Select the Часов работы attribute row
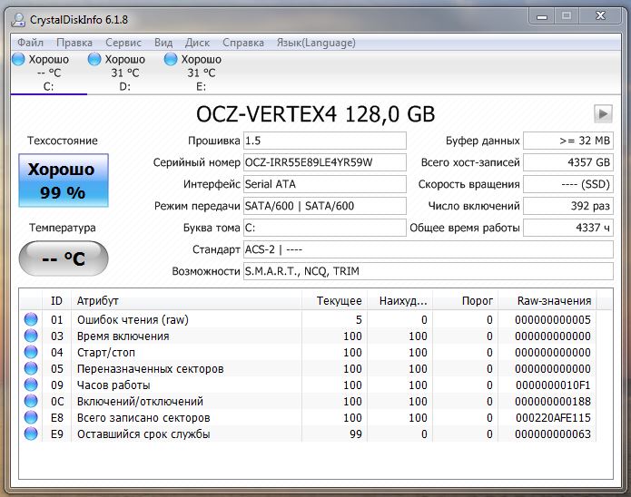The image size is (631, 497). [x=309, y=385]
